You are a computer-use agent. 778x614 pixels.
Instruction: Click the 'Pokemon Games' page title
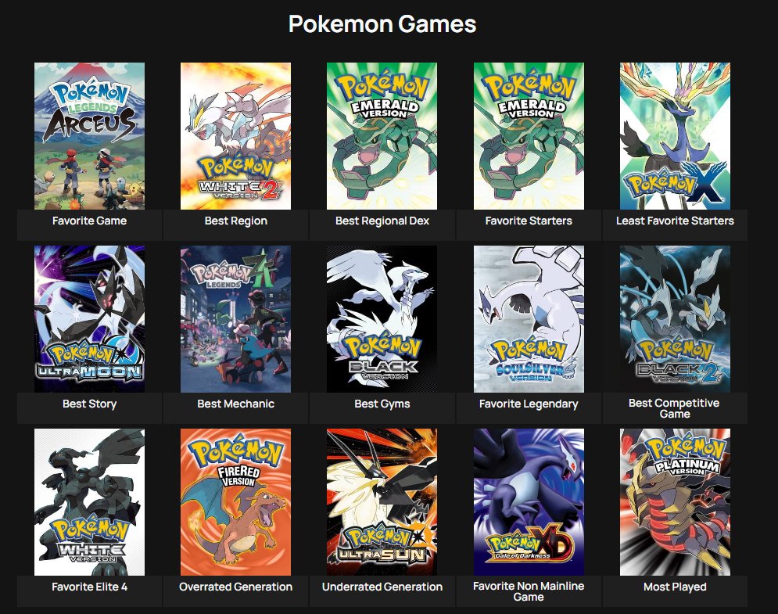(x=382, y=23)
